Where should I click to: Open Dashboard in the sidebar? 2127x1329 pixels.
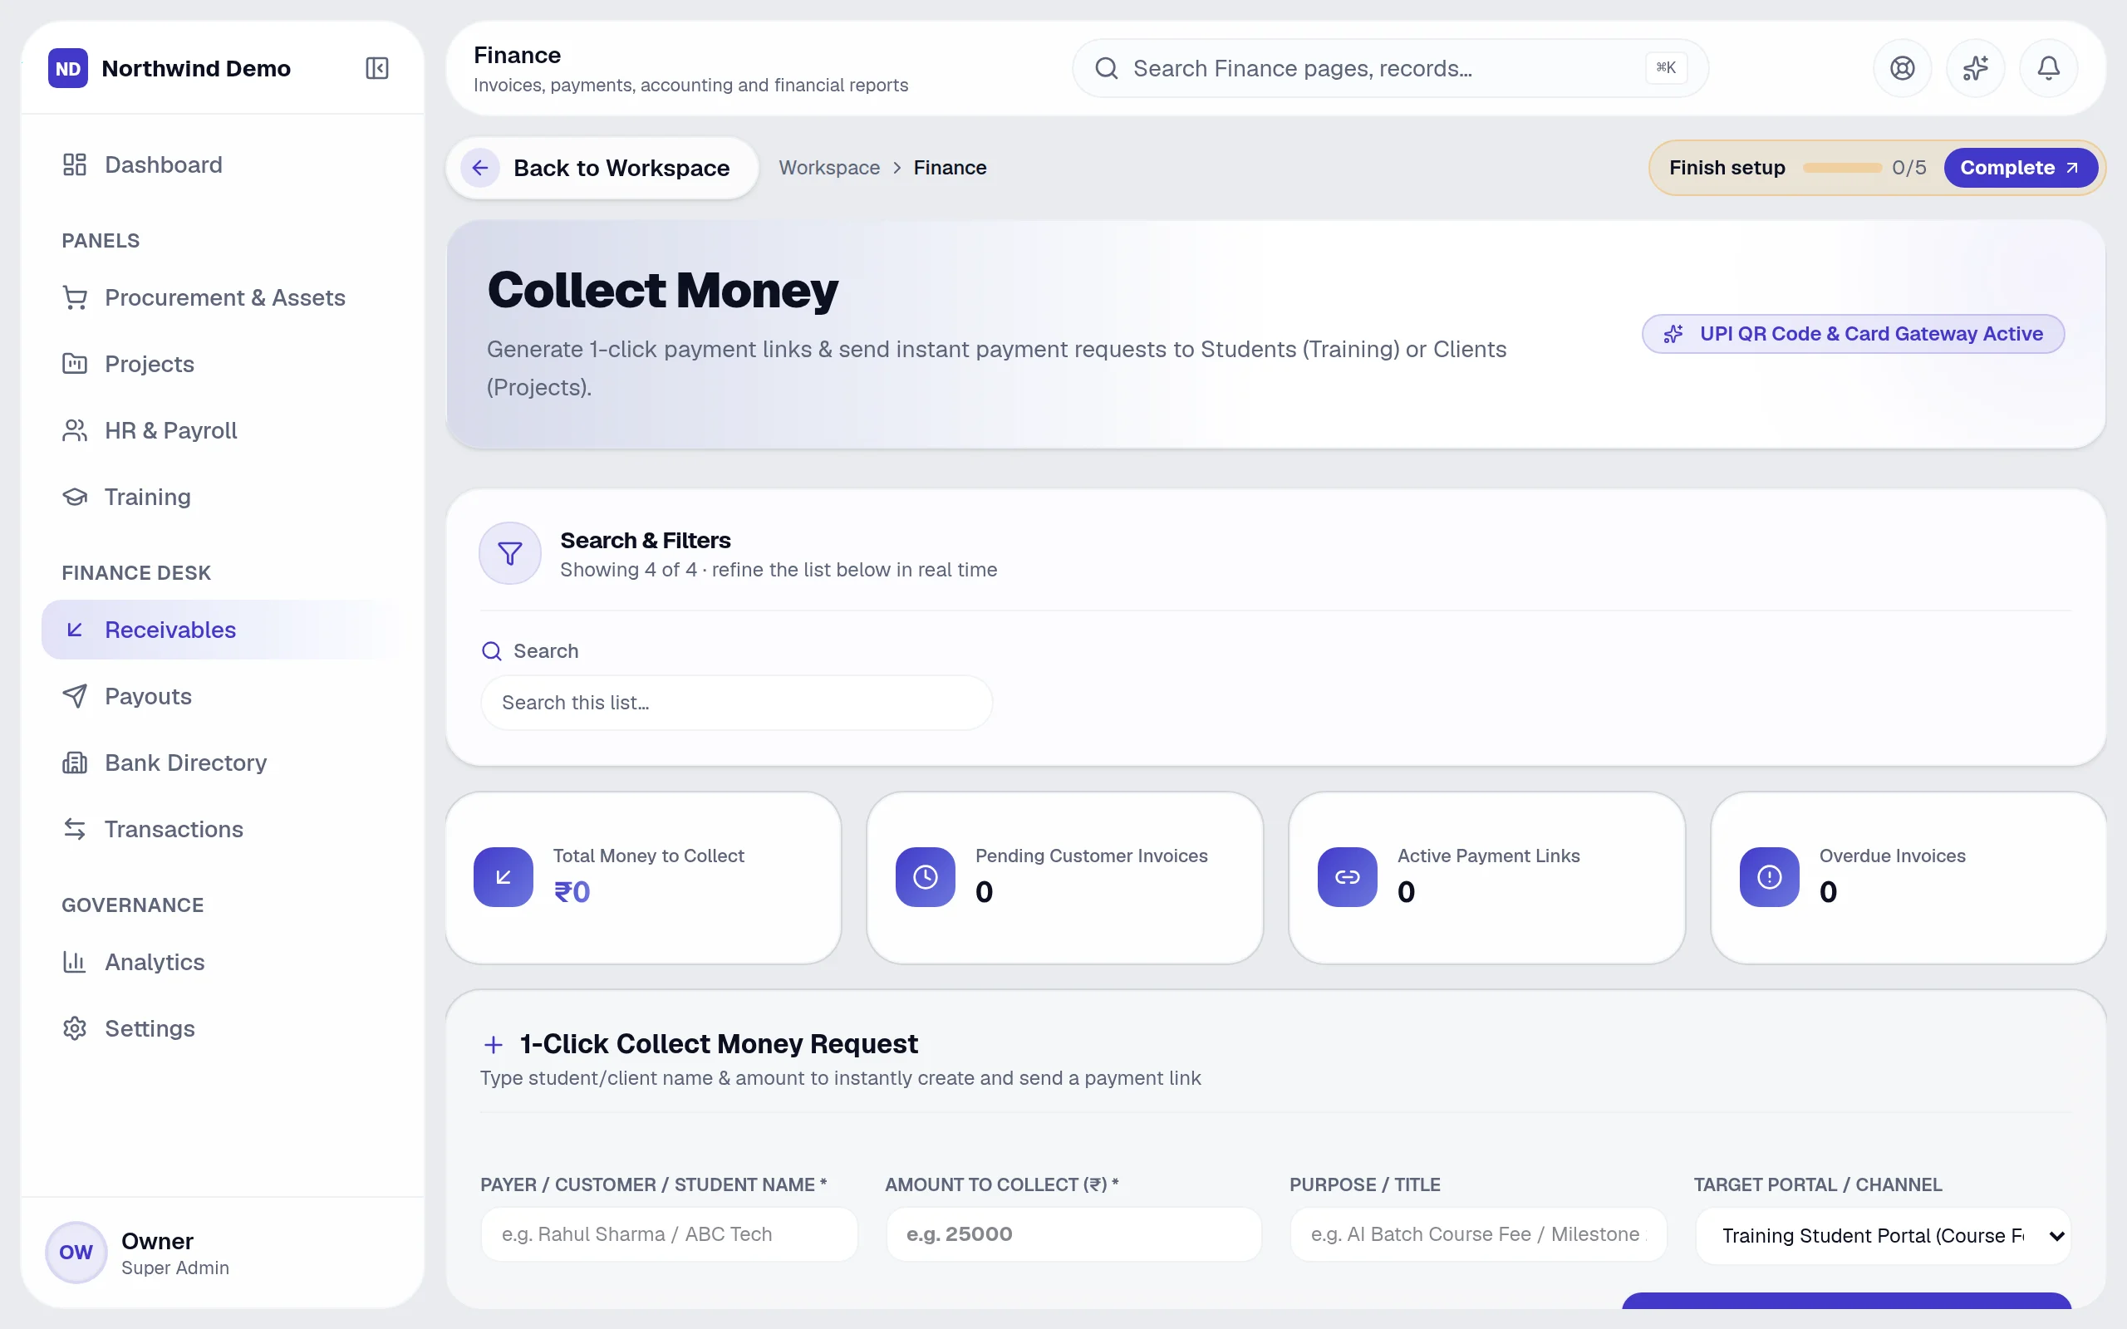[223, 164]
